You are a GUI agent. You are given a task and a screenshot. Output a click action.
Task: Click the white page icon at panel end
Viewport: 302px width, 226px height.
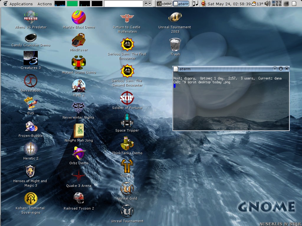tap(294, 4)
